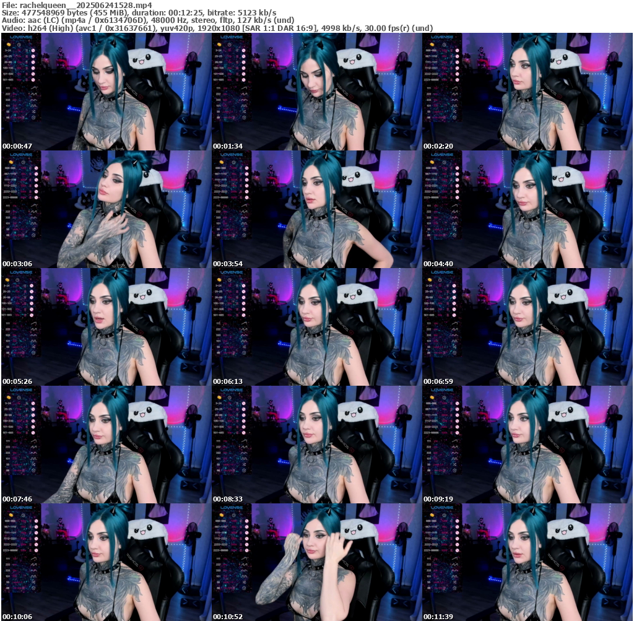Open the thumbnail at 00:11:39
The image size is (634, 621).
pos(528,562)
